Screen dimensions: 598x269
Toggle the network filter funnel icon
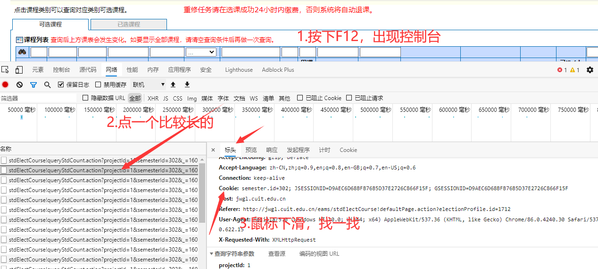[x=33, y=84]
